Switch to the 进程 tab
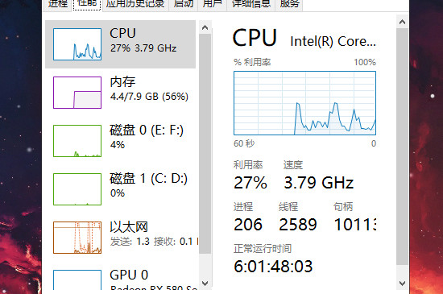Image resolution: width=443 pixels, height=294 pixels. coord(58,5)
